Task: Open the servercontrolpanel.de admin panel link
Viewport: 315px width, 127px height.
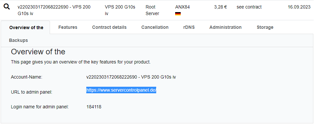Action: point(121,90)
